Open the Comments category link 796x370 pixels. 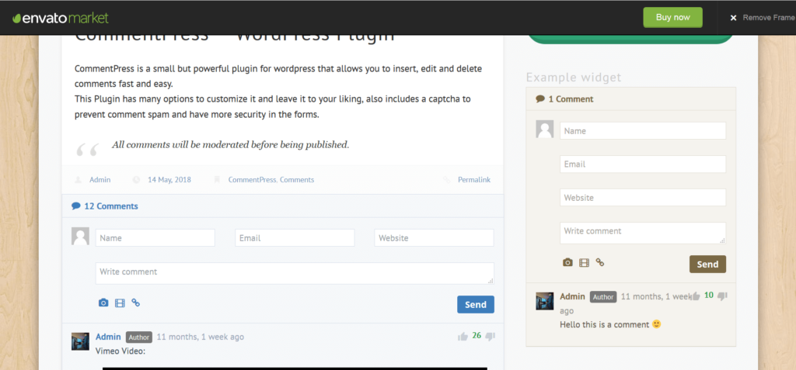click(x=297, y=179)
